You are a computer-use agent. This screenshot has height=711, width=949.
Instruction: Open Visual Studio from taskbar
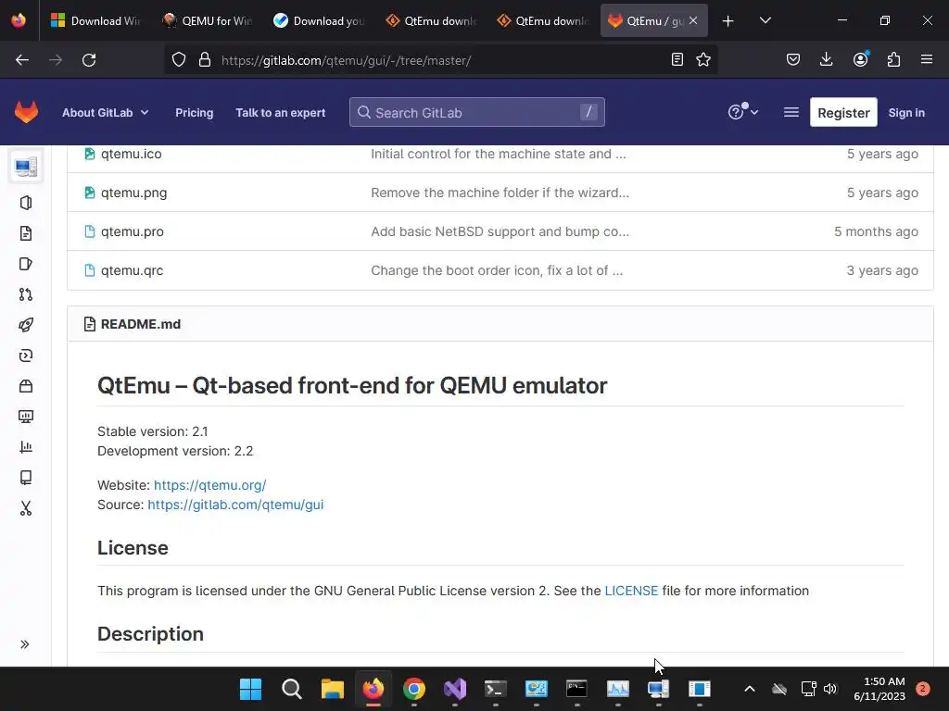tap(455, 689)
